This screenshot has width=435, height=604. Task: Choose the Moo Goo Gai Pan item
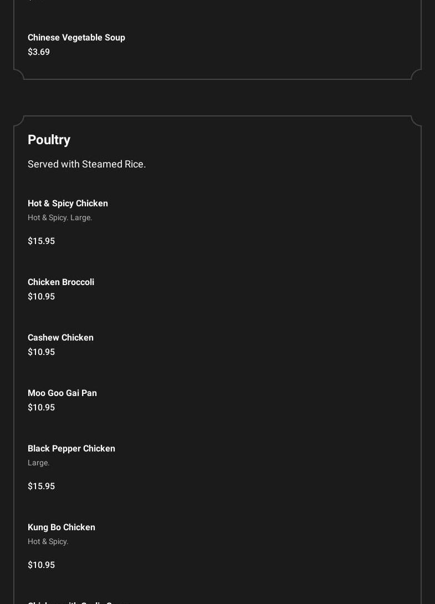click(62, 393)
